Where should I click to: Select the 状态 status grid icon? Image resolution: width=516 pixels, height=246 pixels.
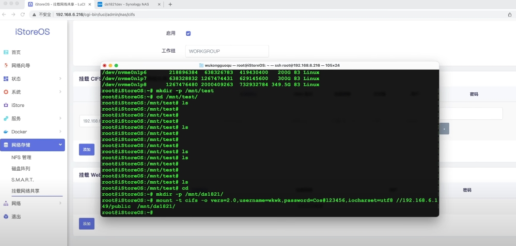(6, 79)
